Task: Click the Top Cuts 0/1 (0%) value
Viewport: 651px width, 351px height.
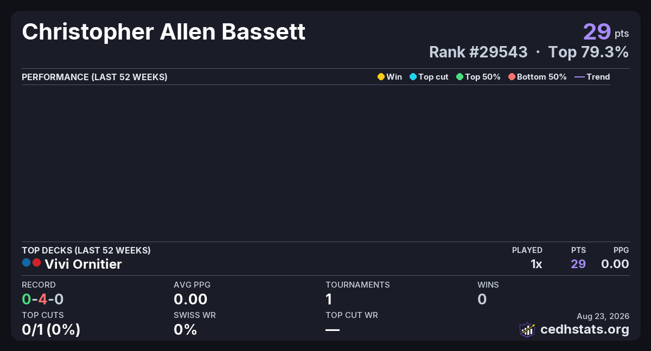Action: coord(51,329)
